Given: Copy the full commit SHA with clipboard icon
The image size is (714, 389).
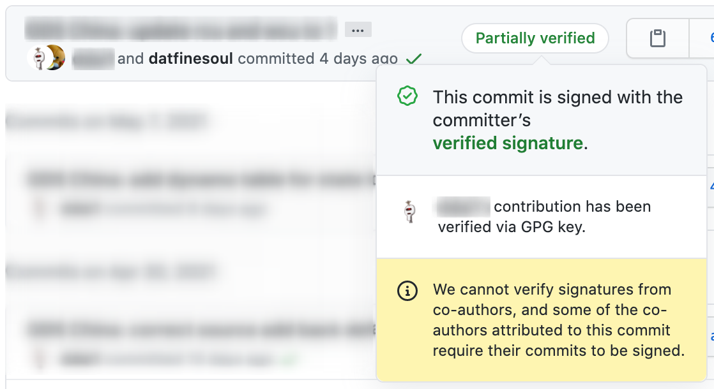Looking at the screenshot, I should 657,38.
